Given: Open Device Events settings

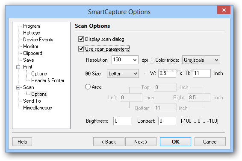Looking at the screenshot, I should click(38, 40).
